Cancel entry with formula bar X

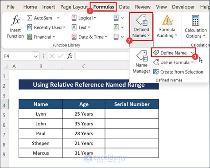[52, 56]
